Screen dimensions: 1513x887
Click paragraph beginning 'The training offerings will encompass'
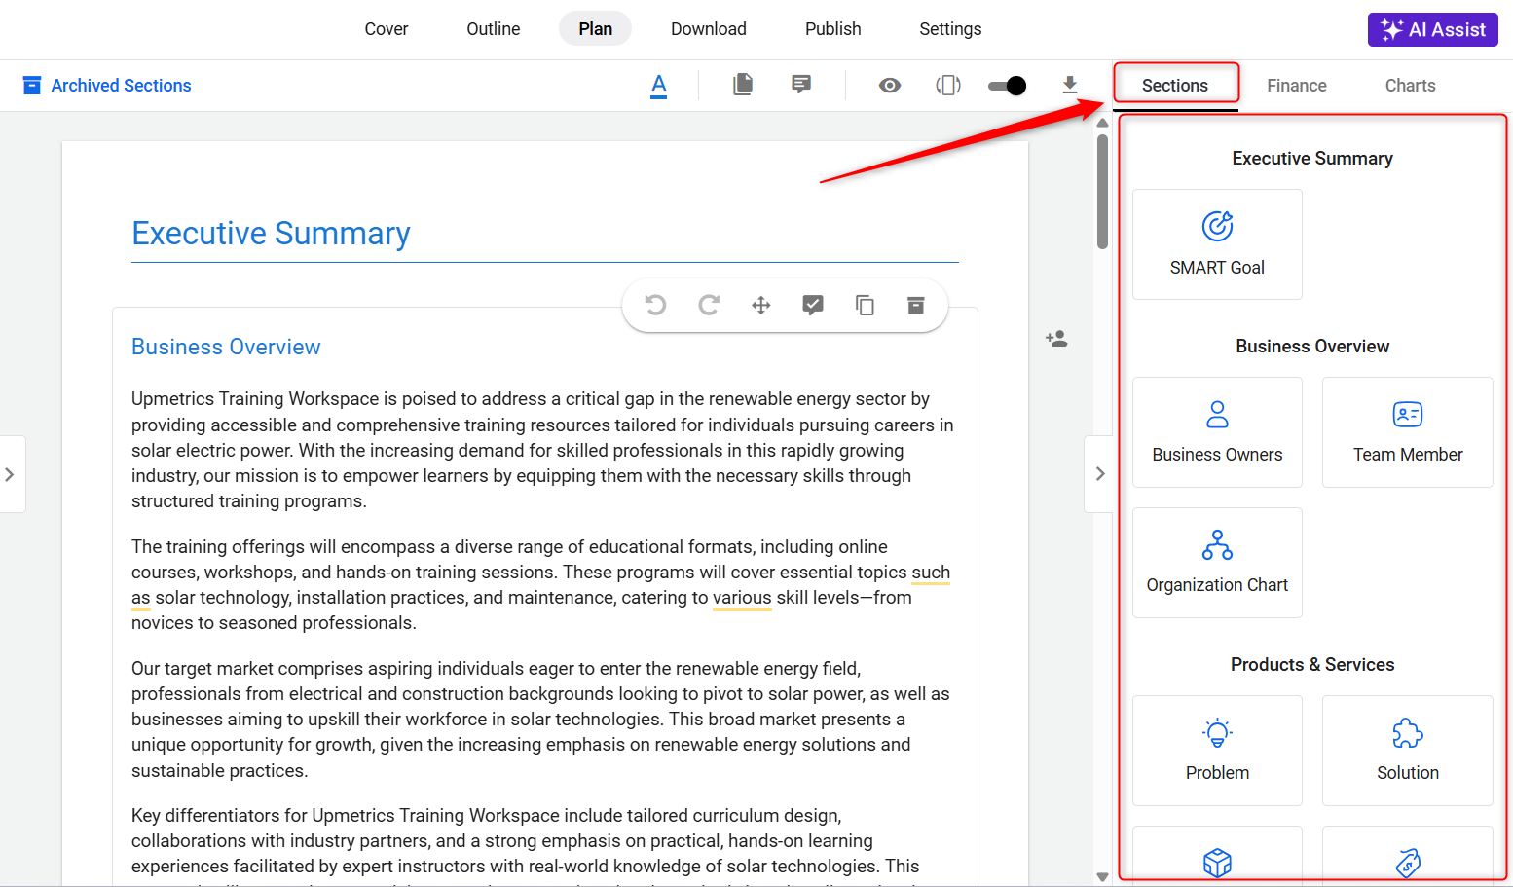pos(540,585)
